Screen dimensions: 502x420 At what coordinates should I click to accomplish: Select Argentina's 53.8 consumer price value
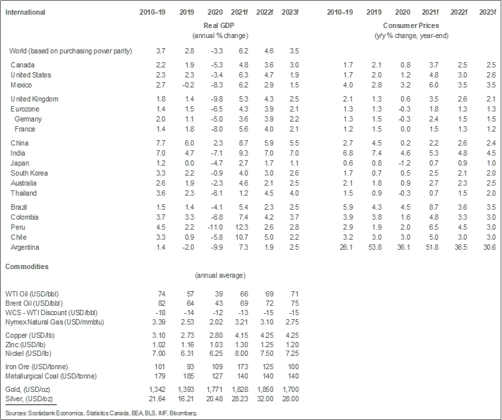click(376, 247)
